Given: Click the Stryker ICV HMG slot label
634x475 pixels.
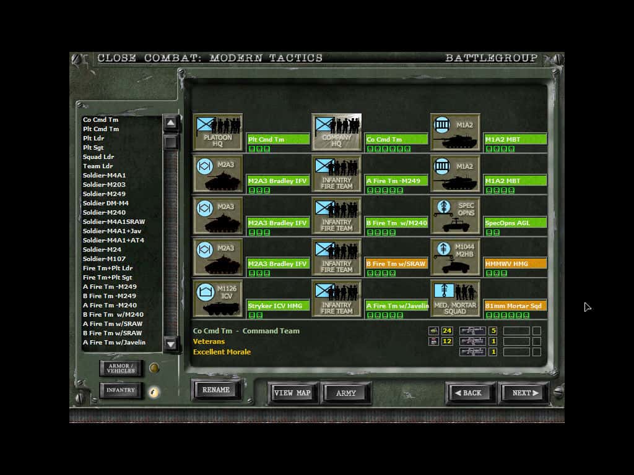Looking at the screenshot, I should [278, 306].
